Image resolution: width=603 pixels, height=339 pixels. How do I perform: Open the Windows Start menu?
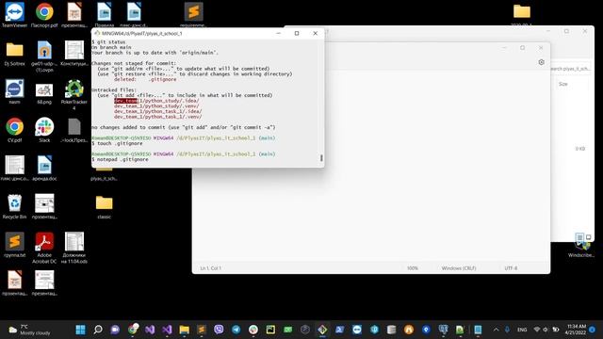point(81,330)
